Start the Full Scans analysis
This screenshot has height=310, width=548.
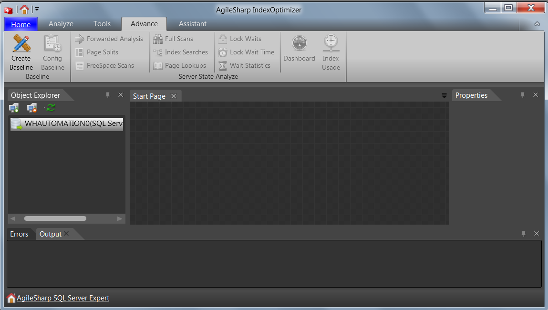point(173,39)
